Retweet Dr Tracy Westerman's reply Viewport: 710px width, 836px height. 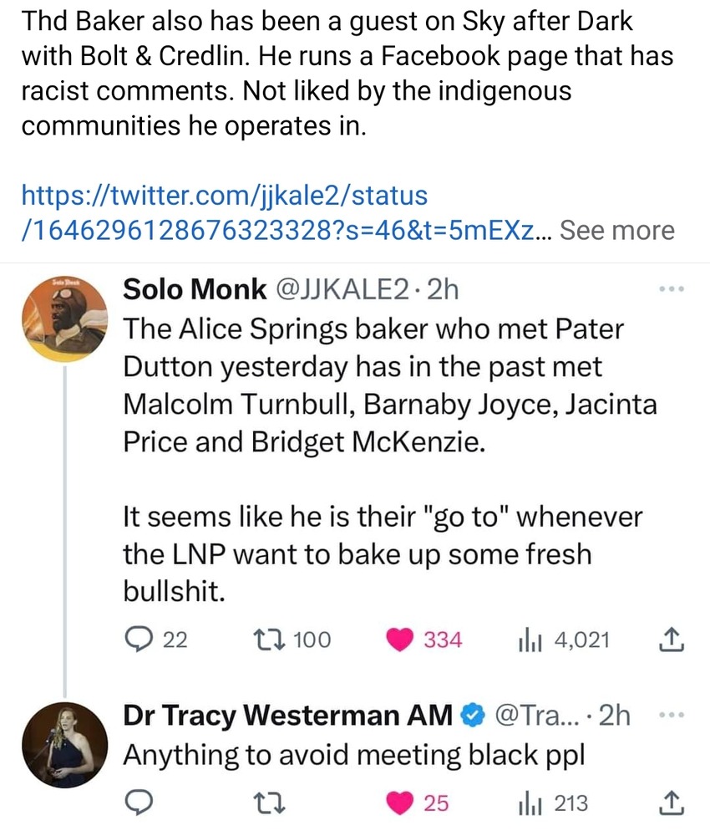(x=266, y=803)
